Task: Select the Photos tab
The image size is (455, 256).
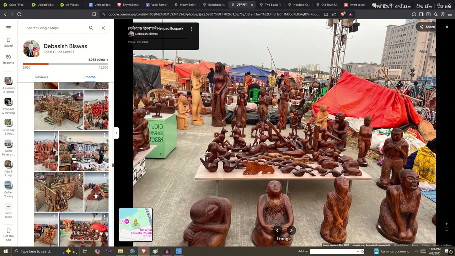Action: coord(90,77)
